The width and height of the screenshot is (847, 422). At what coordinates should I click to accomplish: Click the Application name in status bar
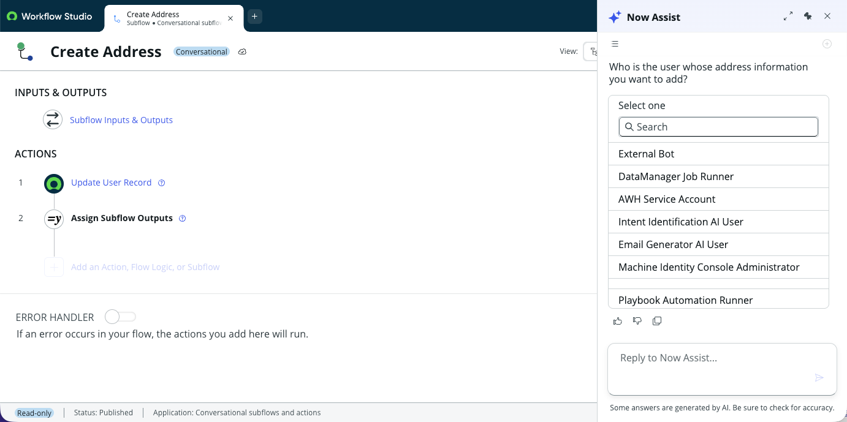pyautogui.click(x=237, y=413)
